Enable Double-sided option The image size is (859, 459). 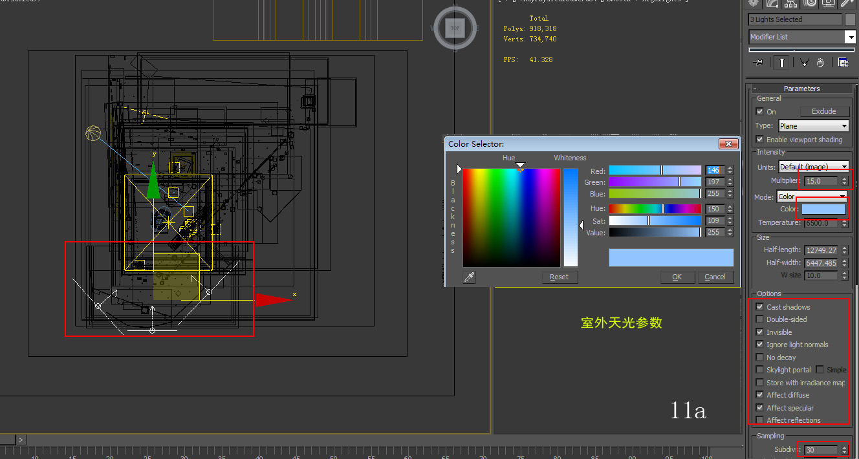[760, 319]
